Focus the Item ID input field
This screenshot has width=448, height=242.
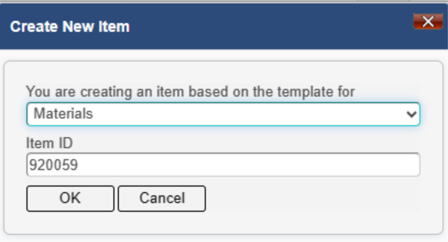pos(223,165)
